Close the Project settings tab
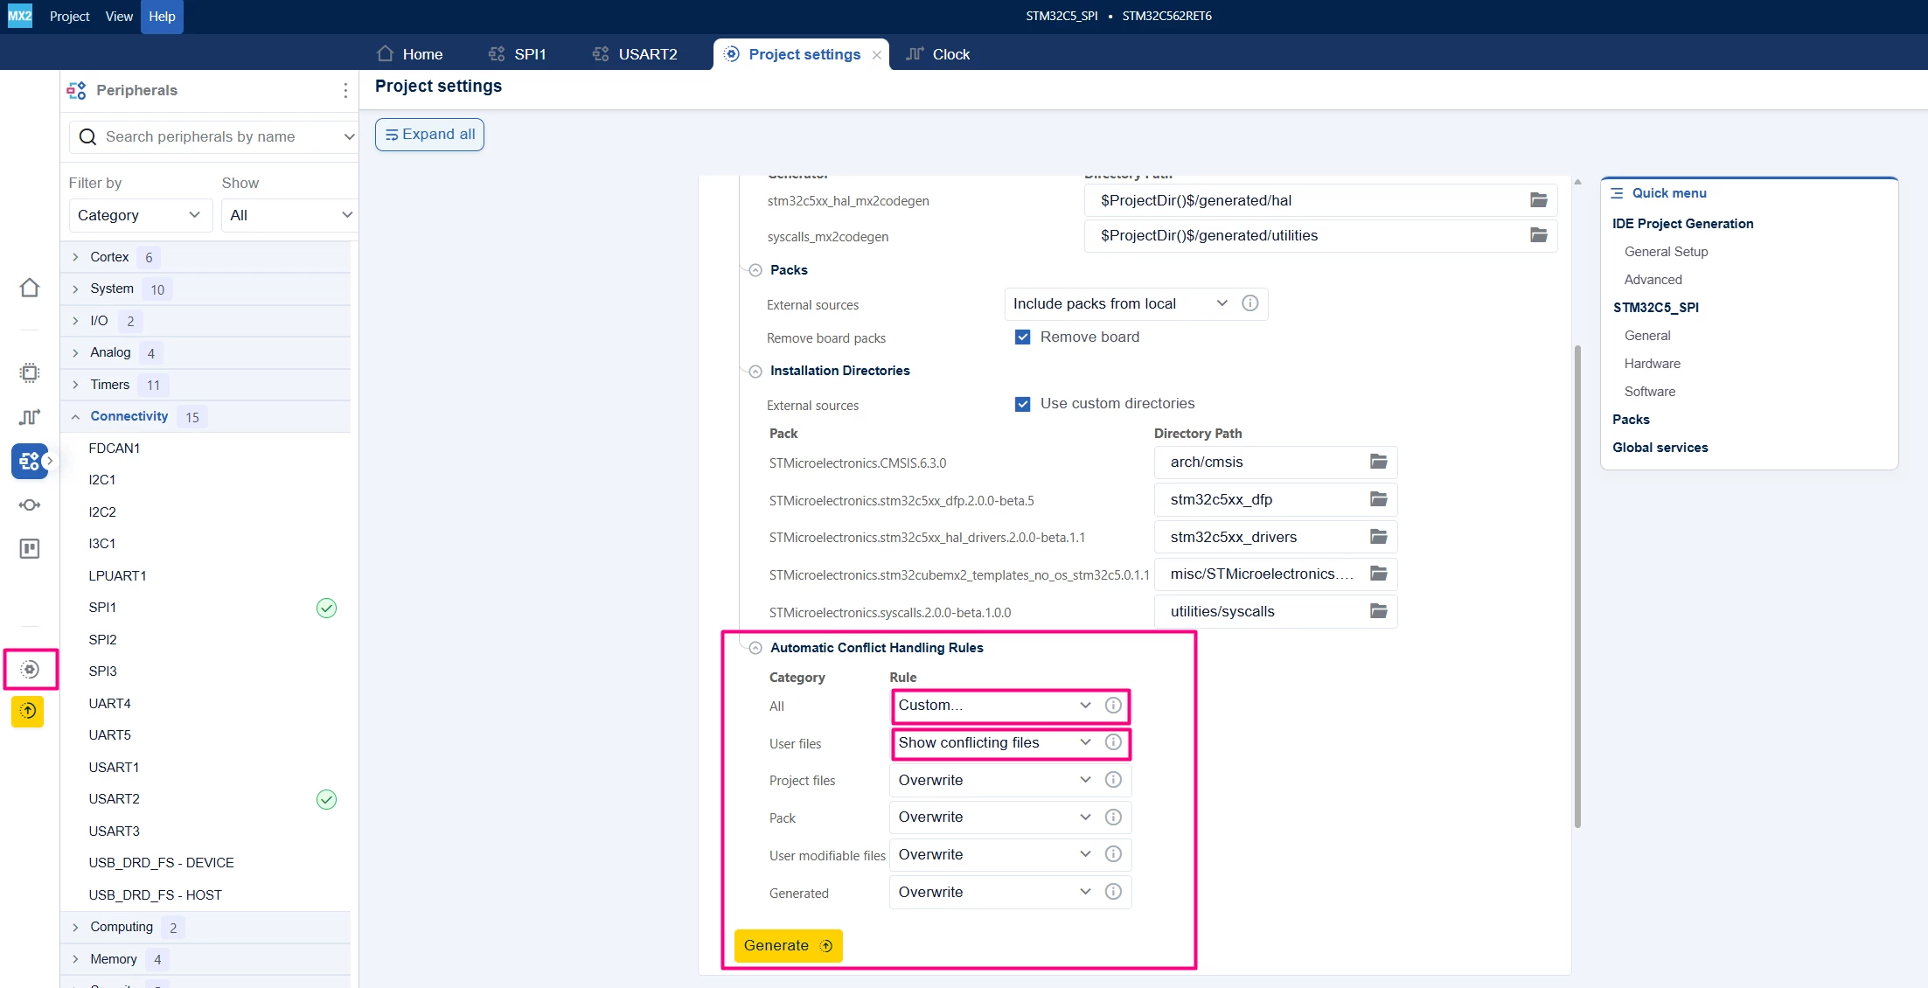 (876, 55)
